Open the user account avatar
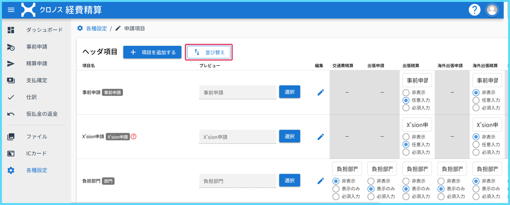The image size is (510, 205). 492,10
